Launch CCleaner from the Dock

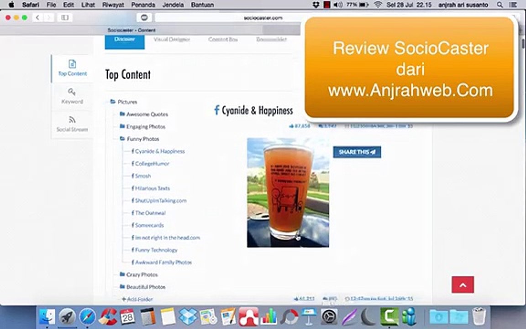[108, 317]
